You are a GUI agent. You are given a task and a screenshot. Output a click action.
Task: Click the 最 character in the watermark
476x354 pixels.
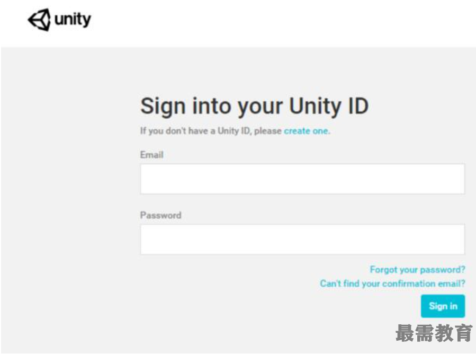tap(405, 333)
